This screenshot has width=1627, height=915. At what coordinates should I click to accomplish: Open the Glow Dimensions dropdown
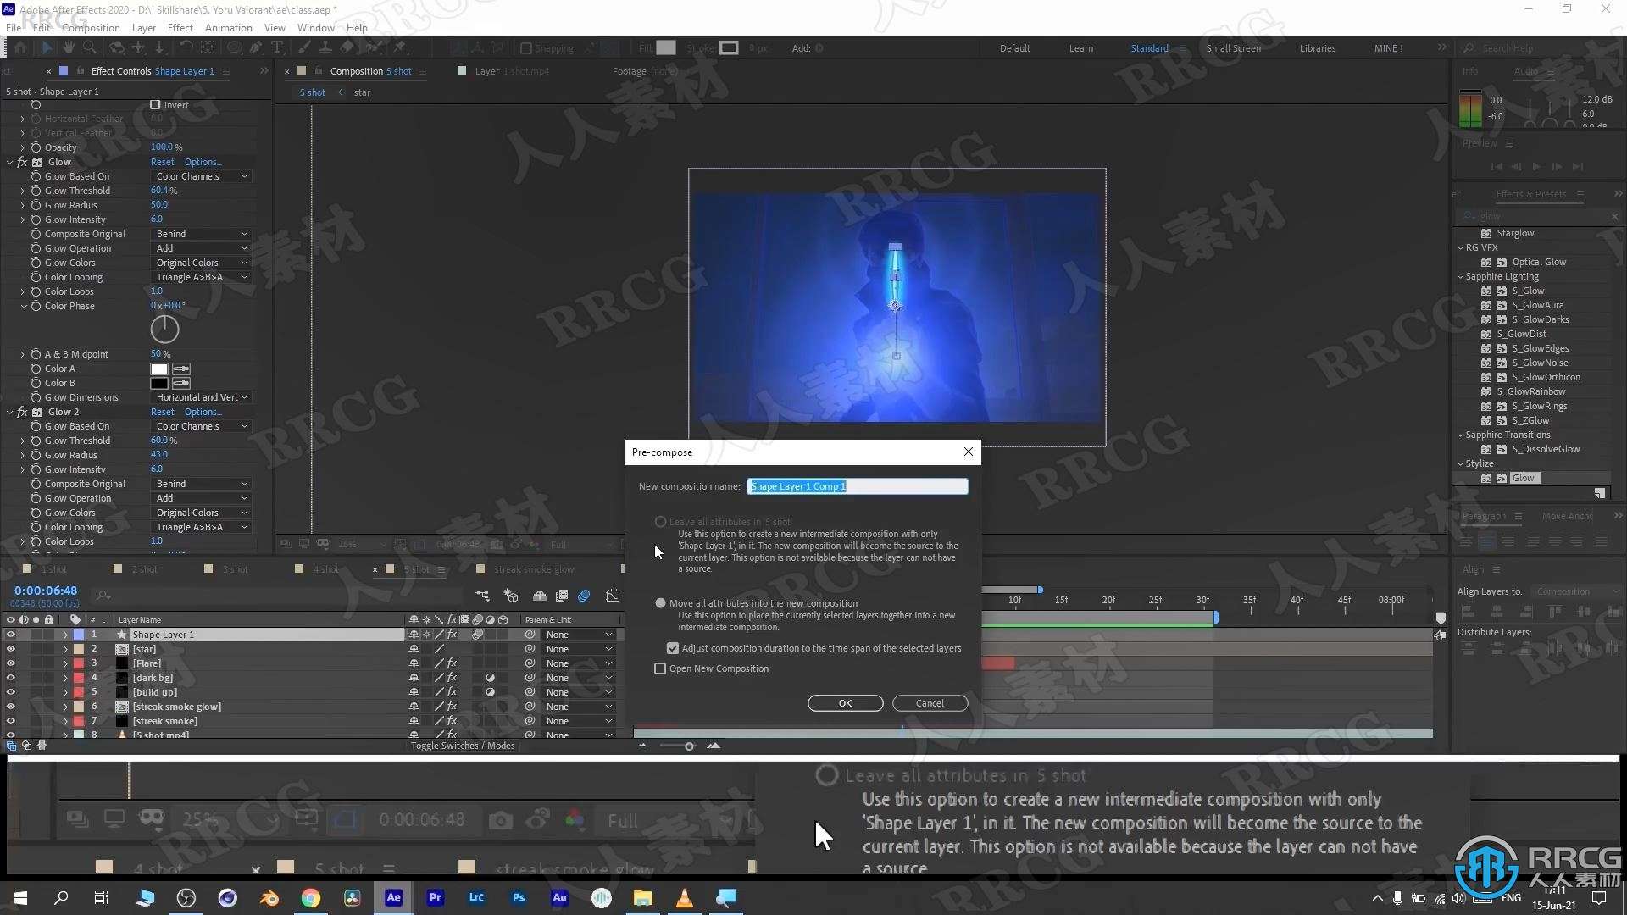(202, 397)
